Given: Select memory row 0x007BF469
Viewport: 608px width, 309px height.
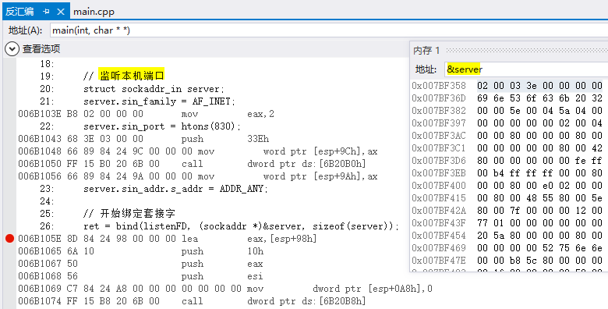Looking at the screenshot, I should [x=508, y=247].
